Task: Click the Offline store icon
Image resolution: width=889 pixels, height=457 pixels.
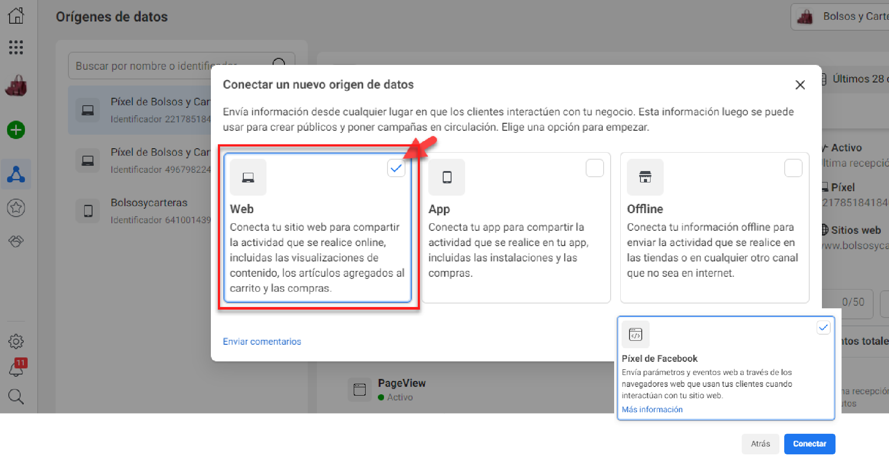Action: [645, 177]
